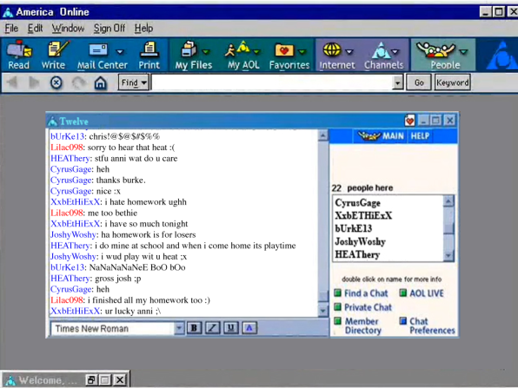Open the Sign Off menu
This screenshot has width=518, height=388.
[x=110, y=29]
